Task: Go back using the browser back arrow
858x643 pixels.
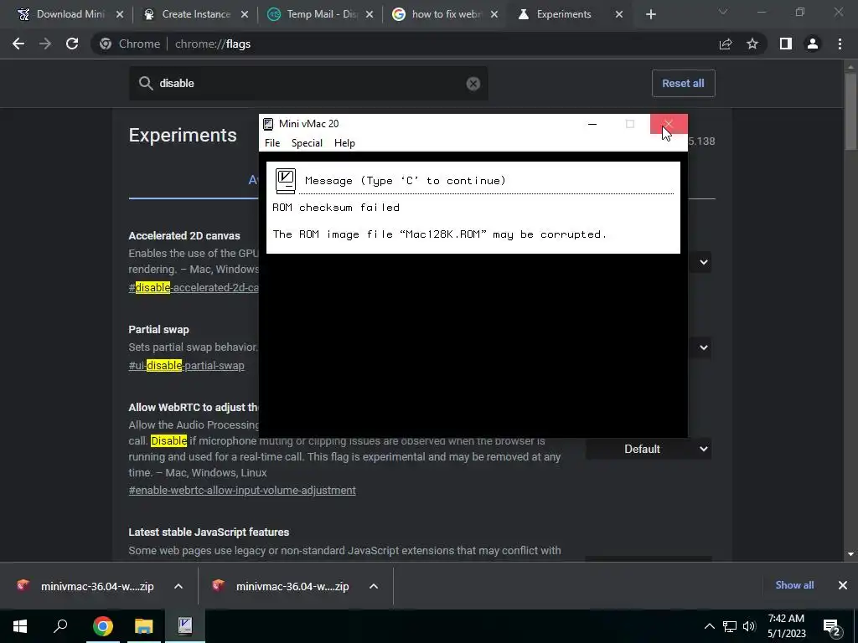Action: pyautogui.click(x=18, y=44)
